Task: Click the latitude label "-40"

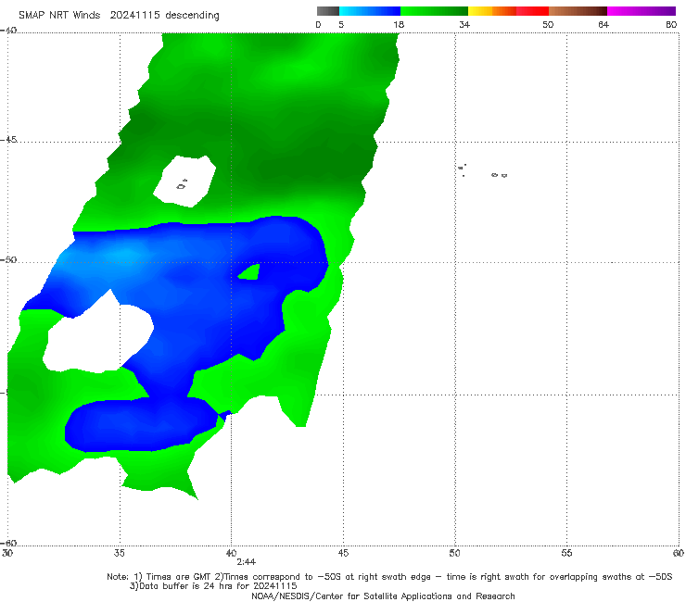Action: (x=8, y=31)
